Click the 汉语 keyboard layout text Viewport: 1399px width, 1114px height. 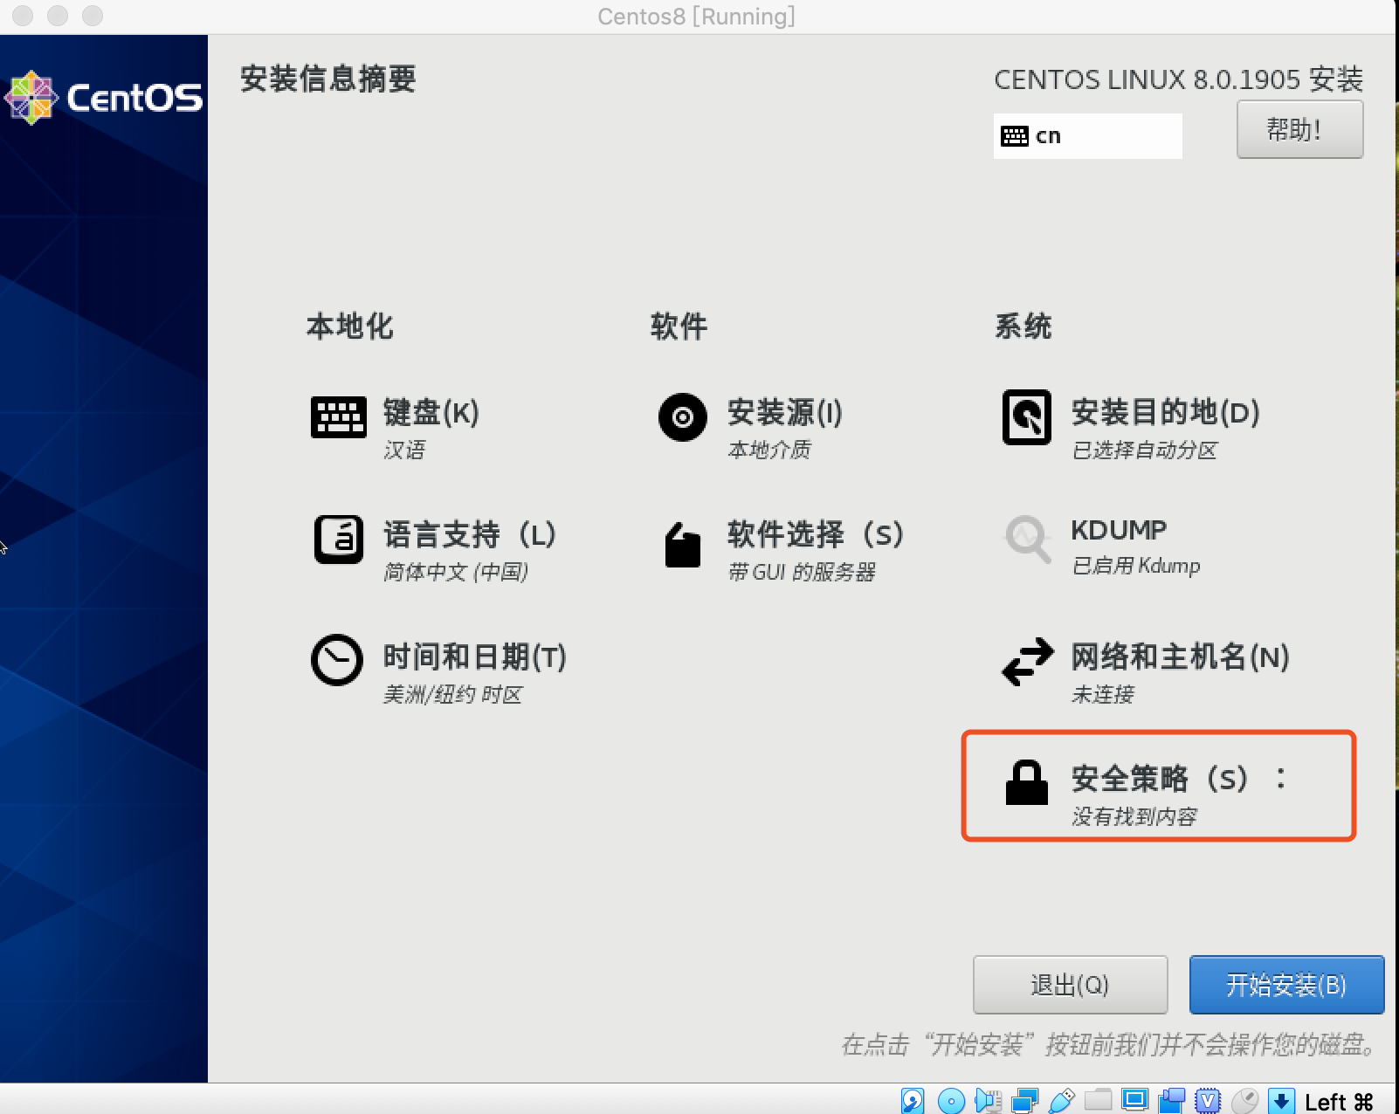point(404,450)
